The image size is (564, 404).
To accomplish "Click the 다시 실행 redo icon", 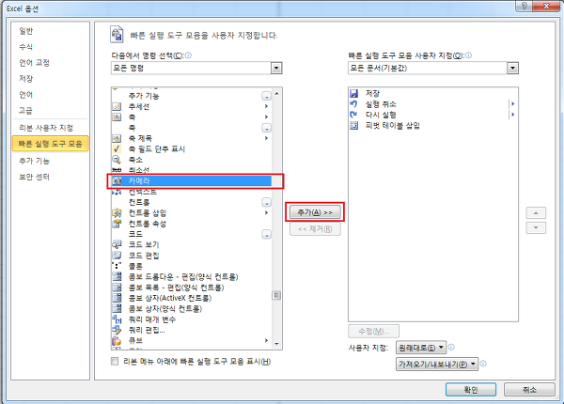I will [354, 115].
